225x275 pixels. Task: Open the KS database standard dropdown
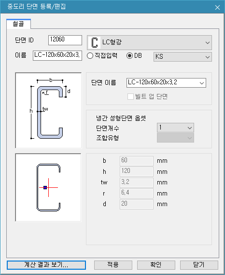pyautogui.click(x=183, y=57)
